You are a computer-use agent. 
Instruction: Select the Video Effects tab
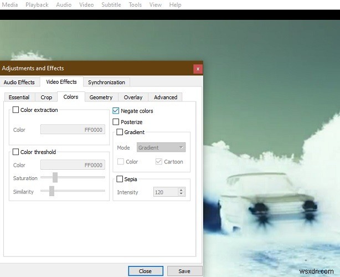(61, 82)
